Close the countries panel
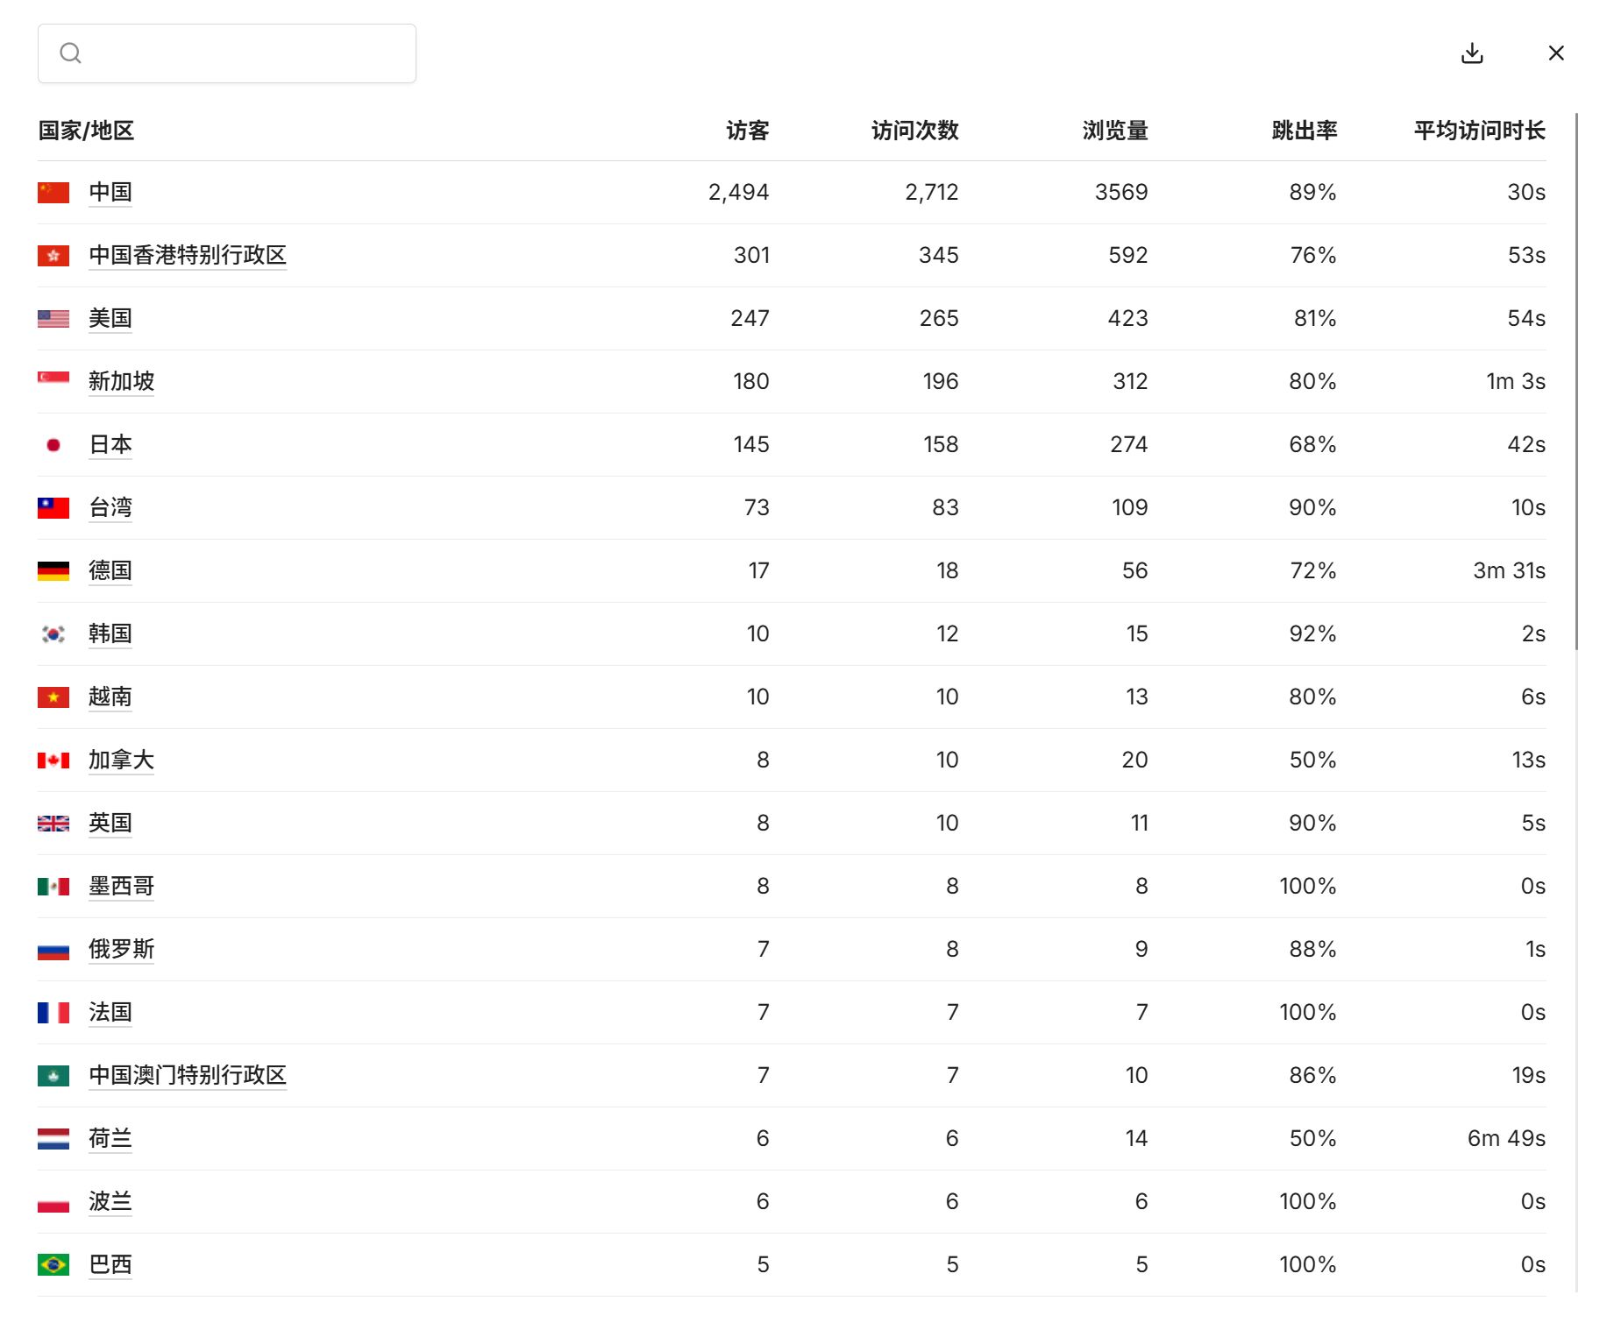 (1556, 53)
